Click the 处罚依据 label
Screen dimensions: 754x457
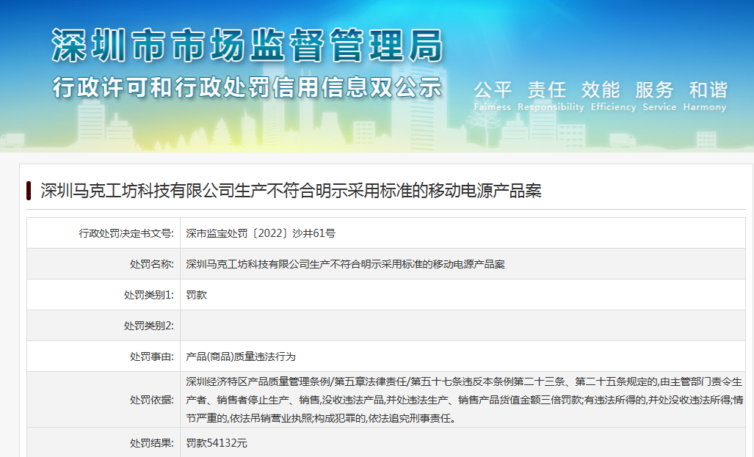151,400
